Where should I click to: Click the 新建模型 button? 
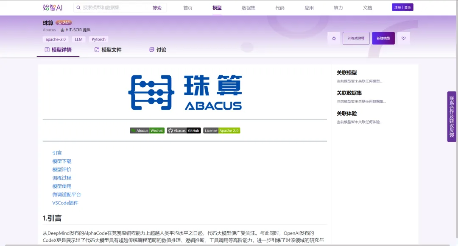click(x=383, y=38)
